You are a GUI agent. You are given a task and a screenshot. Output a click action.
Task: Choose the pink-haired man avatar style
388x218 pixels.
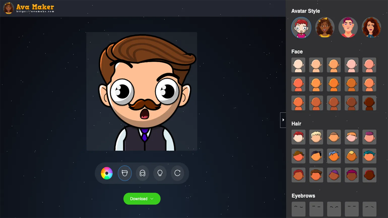348,28
